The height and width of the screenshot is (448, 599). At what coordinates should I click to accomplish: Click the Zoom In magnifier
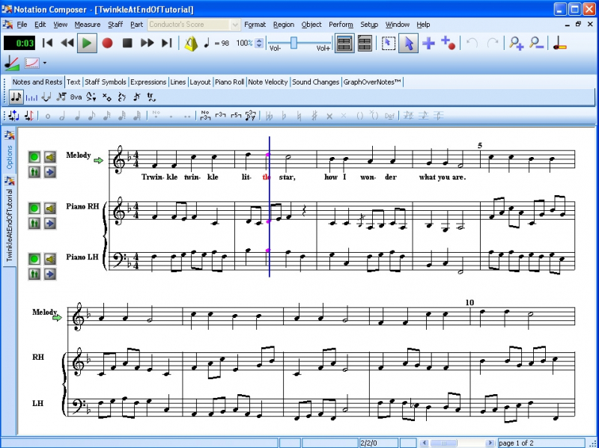click(516, 43)
